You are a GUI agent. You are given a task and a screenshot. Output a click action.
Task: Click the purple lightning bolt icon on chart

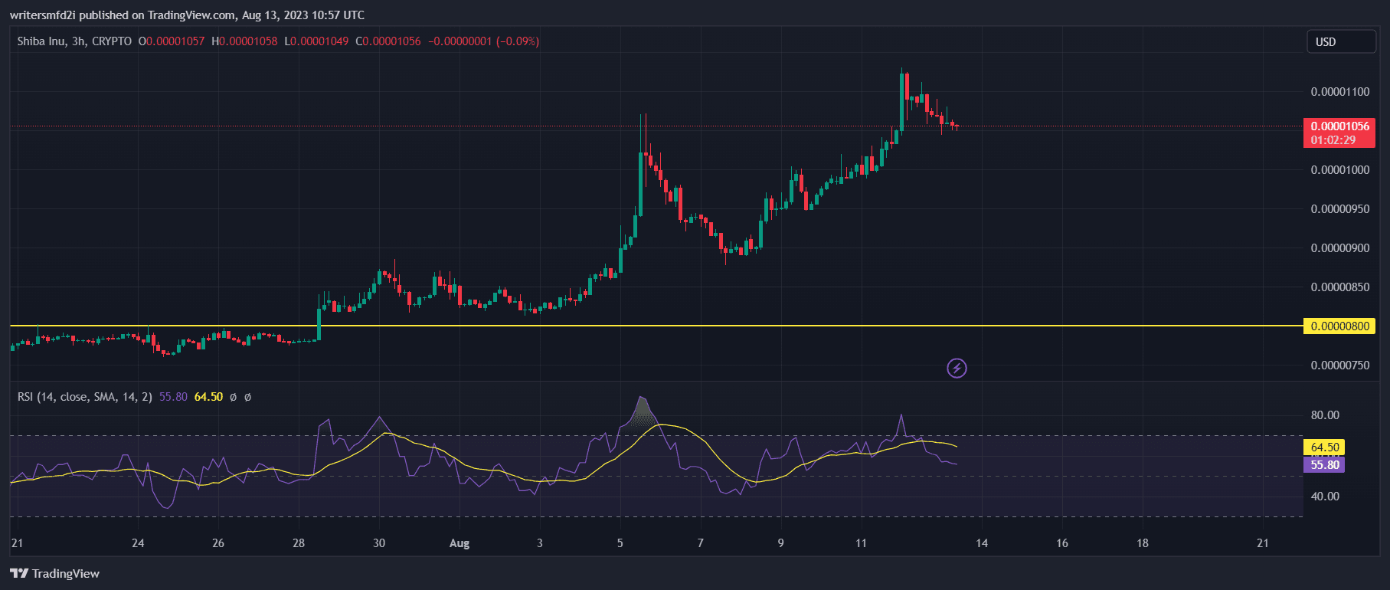[x=957, y=369]
